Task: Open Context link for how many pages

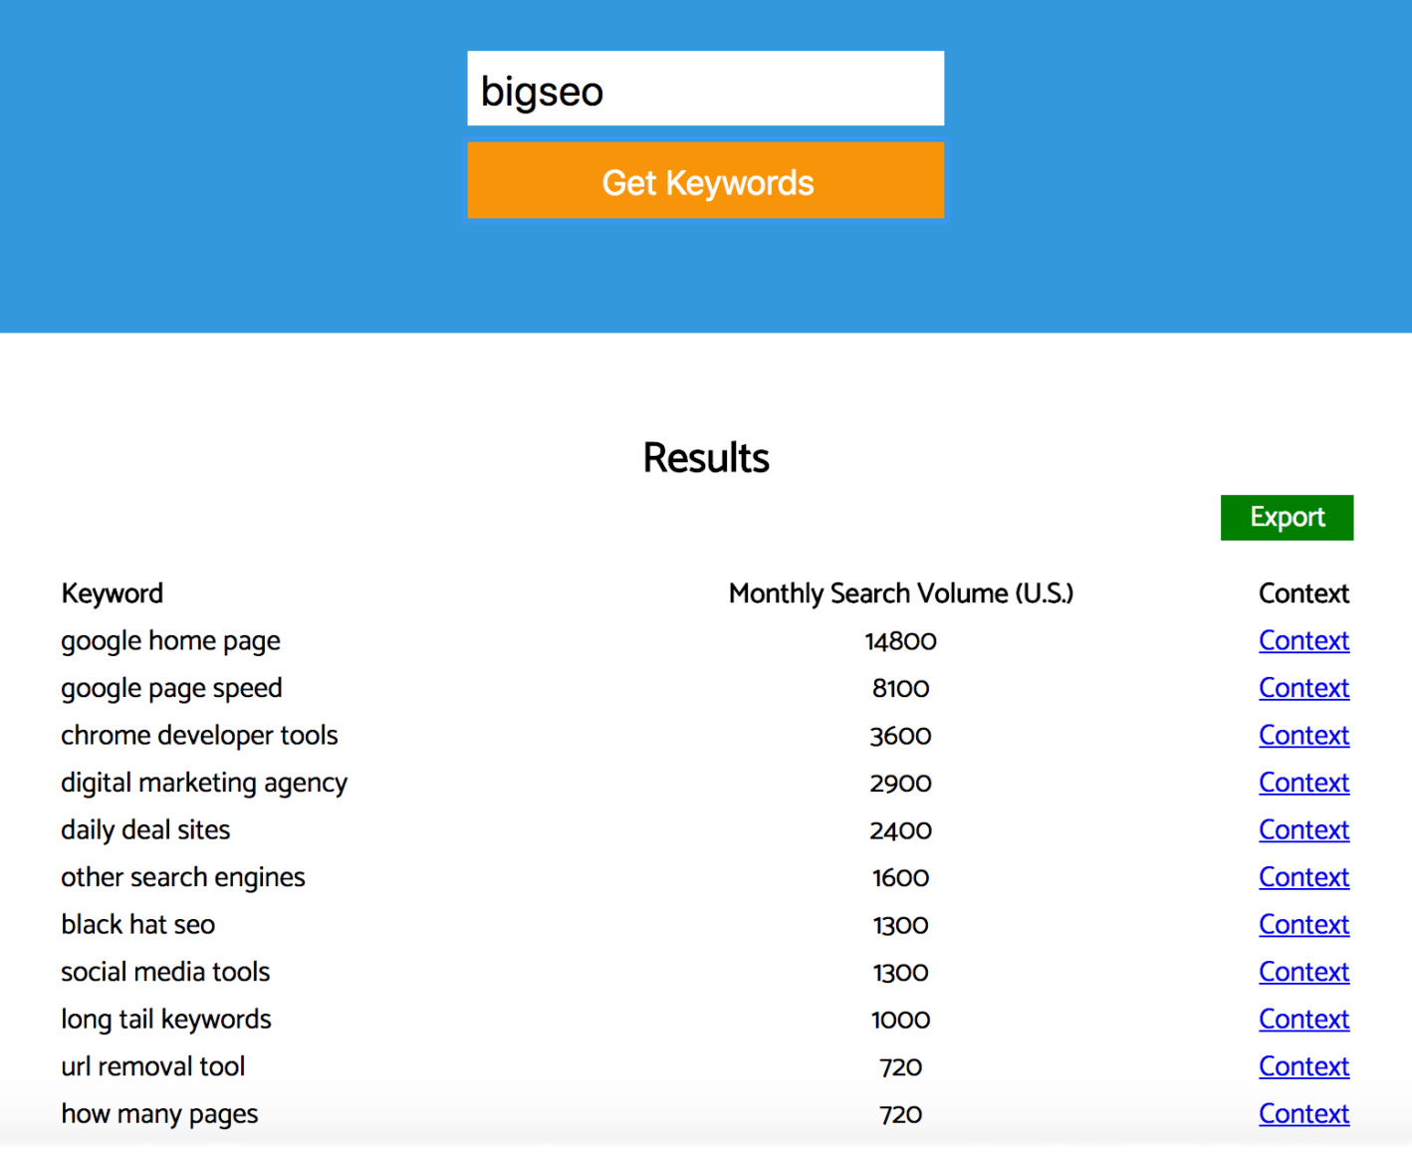Action: coord(1303,1114)
